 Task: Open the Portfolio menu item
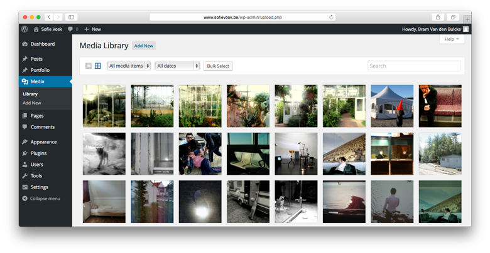pos(45,70)
